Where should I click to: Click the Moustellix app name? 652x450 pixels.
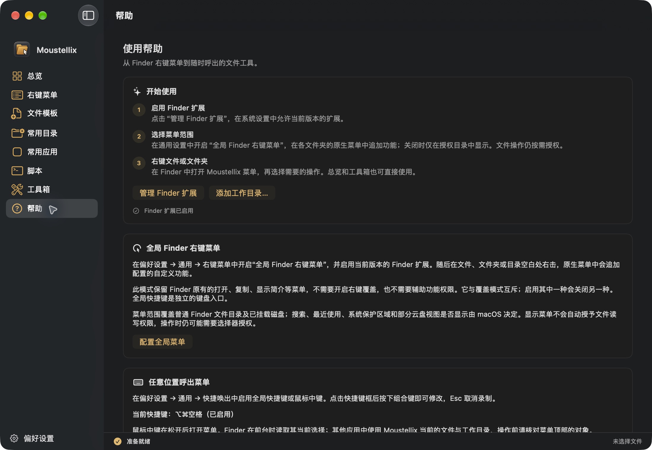[57, 50]
